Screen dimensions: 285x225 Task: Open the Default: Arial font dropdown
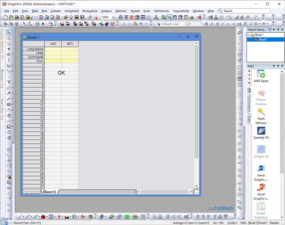(x=185, y=24)
